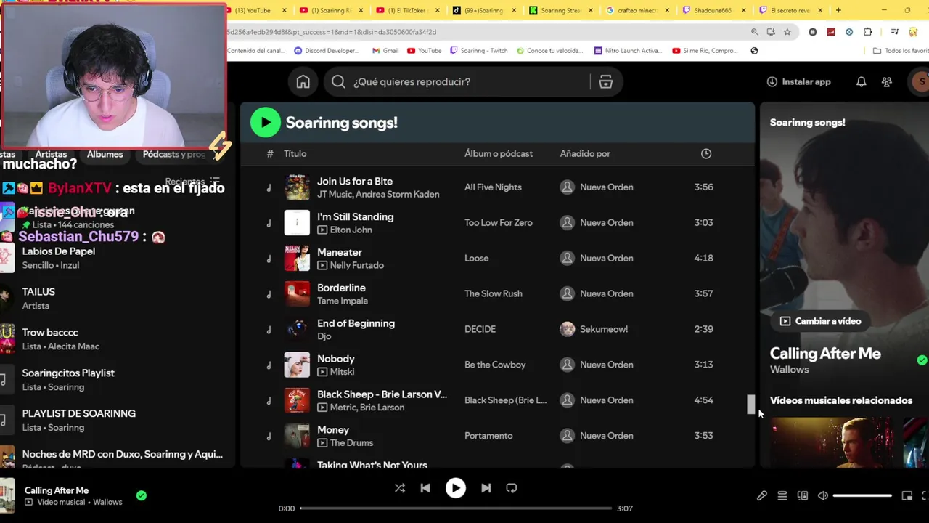Open the miniplayer icon
Viewport: 929px width, 523px height.
(907, 495)
